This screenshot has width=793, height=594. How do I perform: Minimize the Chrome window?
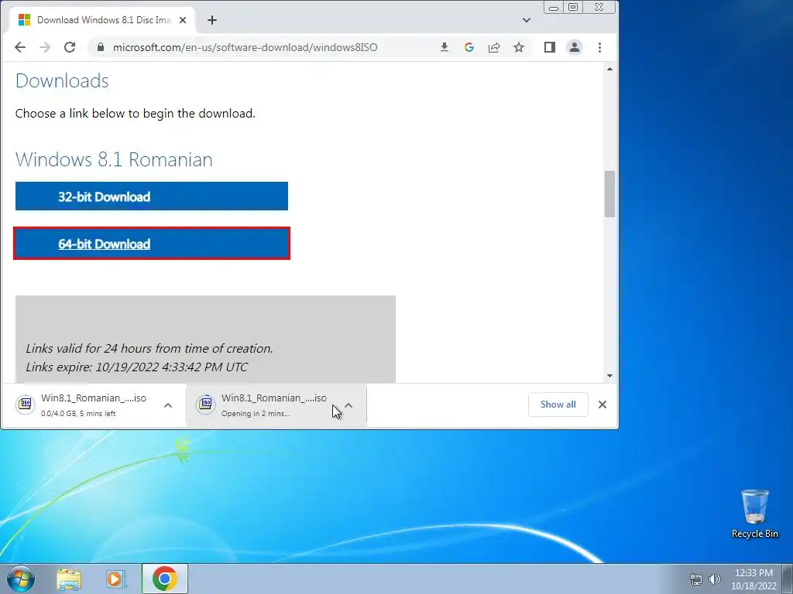coord(554,8)
